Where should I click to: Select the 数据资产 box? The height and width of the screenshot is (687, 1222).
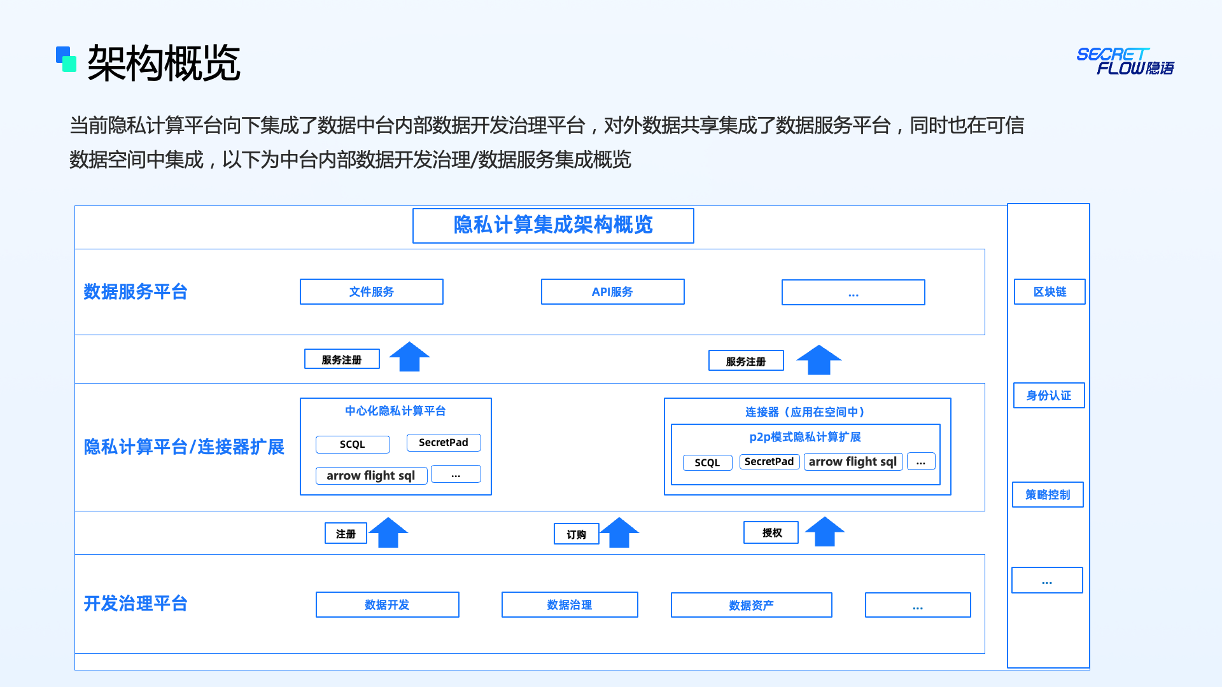pyautogui.click(x=751, y=606)
